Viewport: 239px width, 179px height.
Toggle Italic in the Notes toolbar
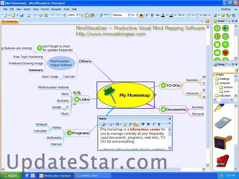(154, 124)
